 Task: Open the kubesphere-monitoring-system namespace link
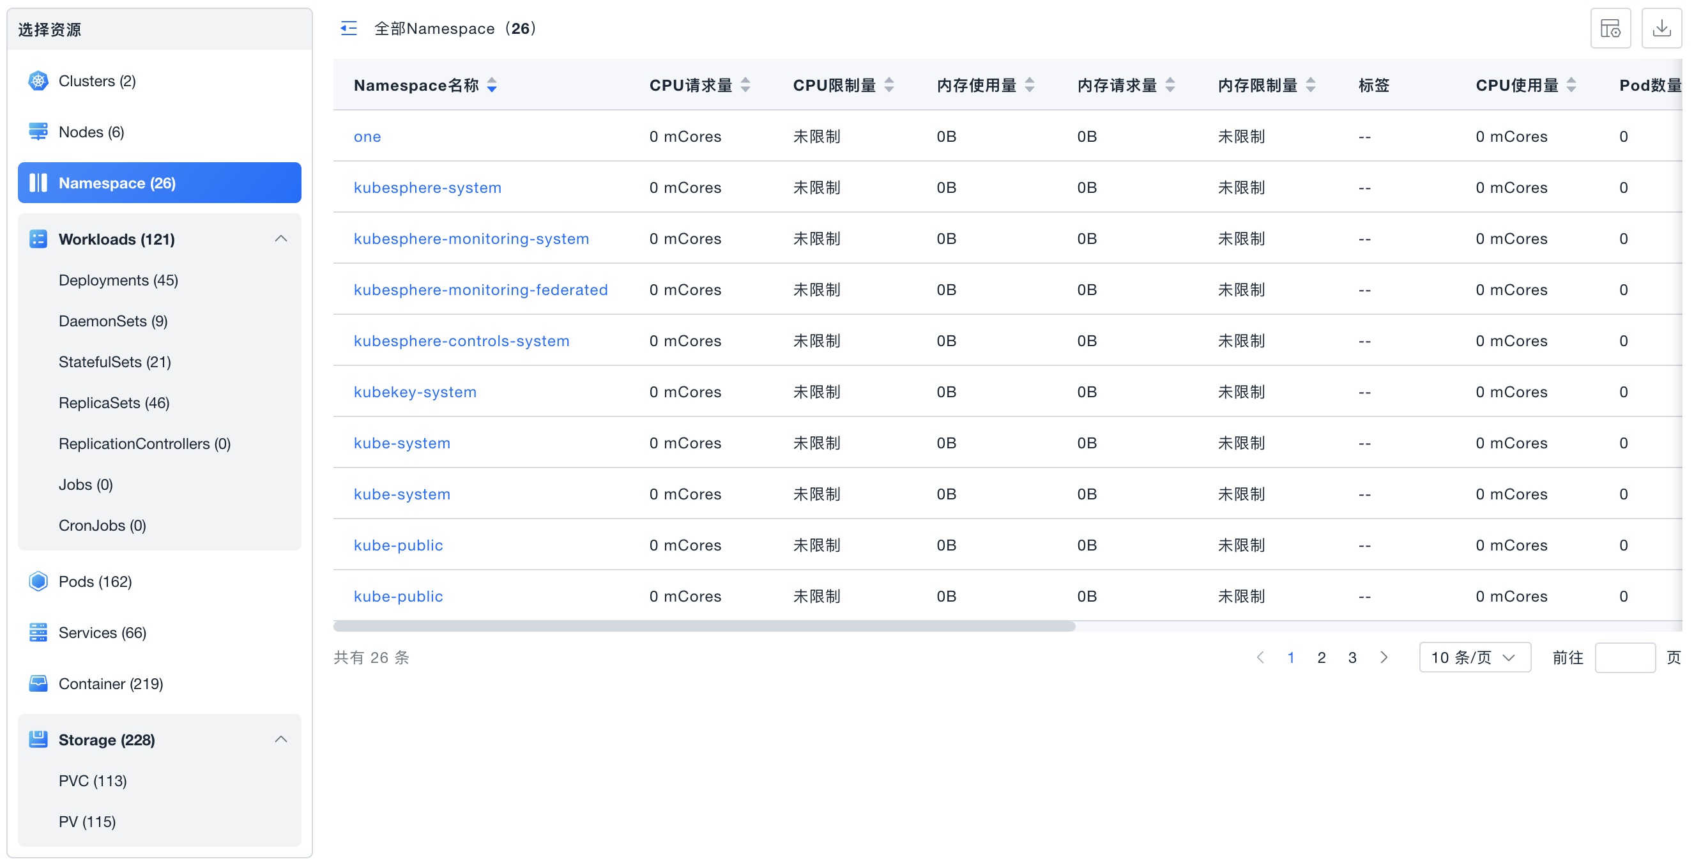tap(471, 239)
